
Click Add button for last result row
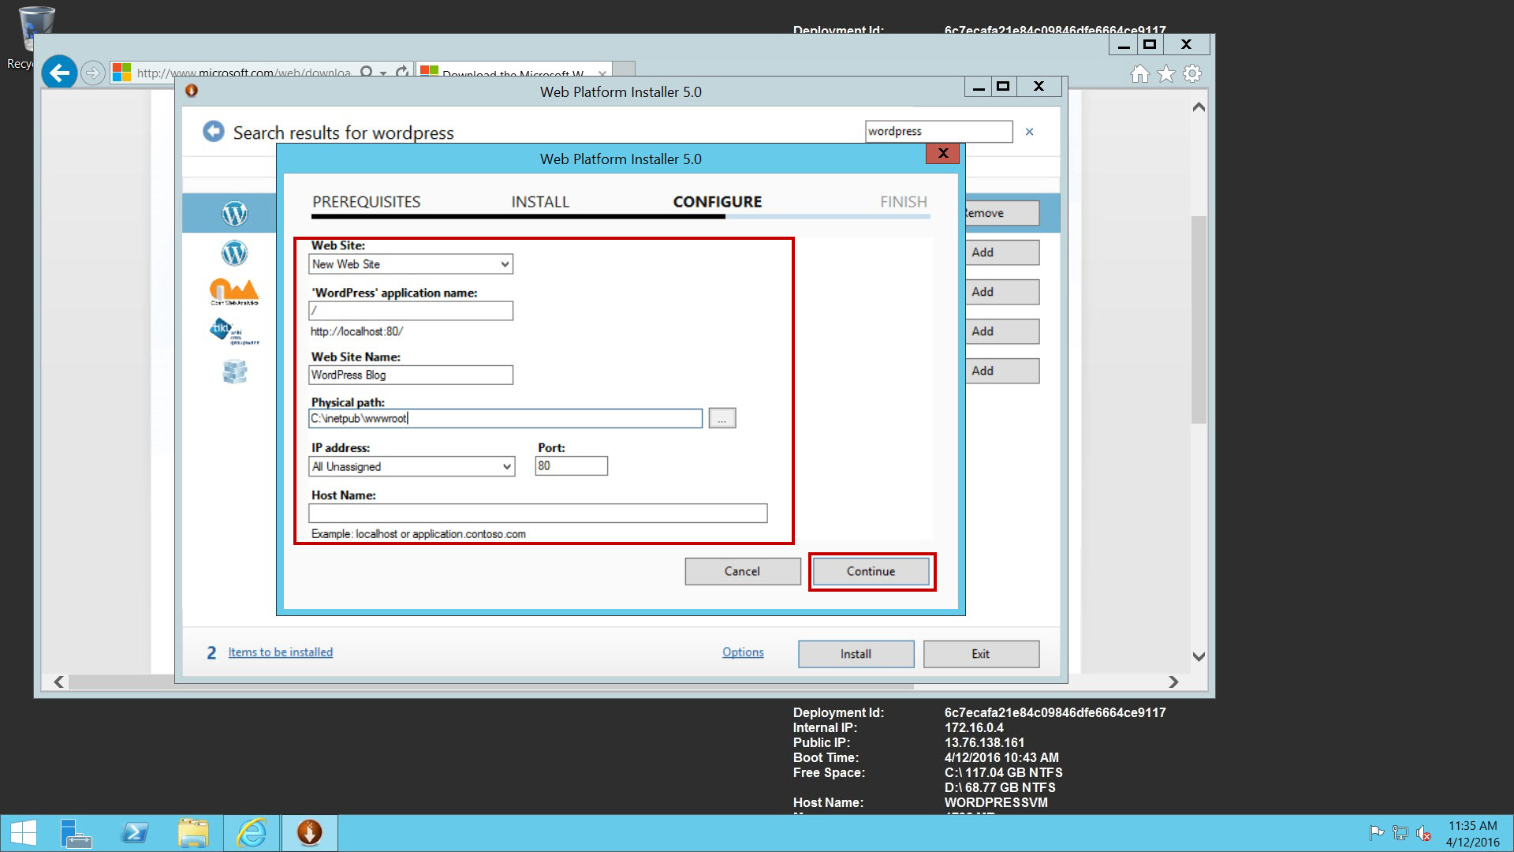coord(1001,371)
